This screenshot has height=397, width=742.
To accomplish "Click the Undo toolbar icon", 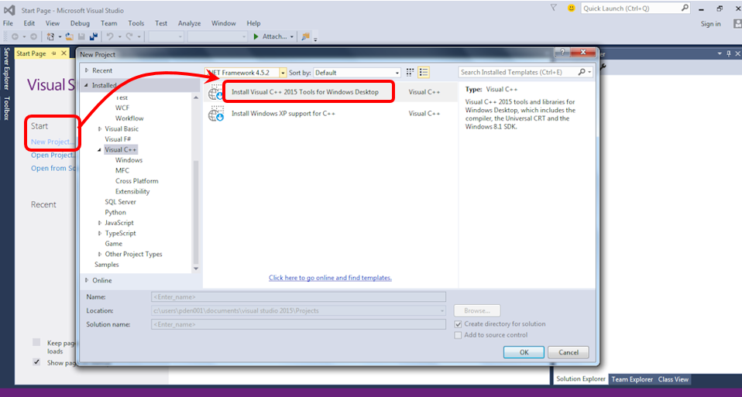I will point(110,36).
